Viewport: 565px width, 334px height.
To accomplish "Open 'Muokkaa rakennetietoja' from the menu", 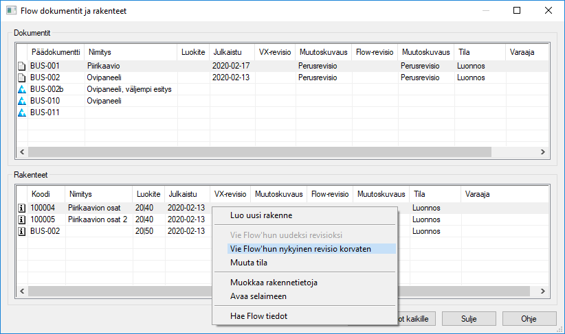I will [274, 282].
